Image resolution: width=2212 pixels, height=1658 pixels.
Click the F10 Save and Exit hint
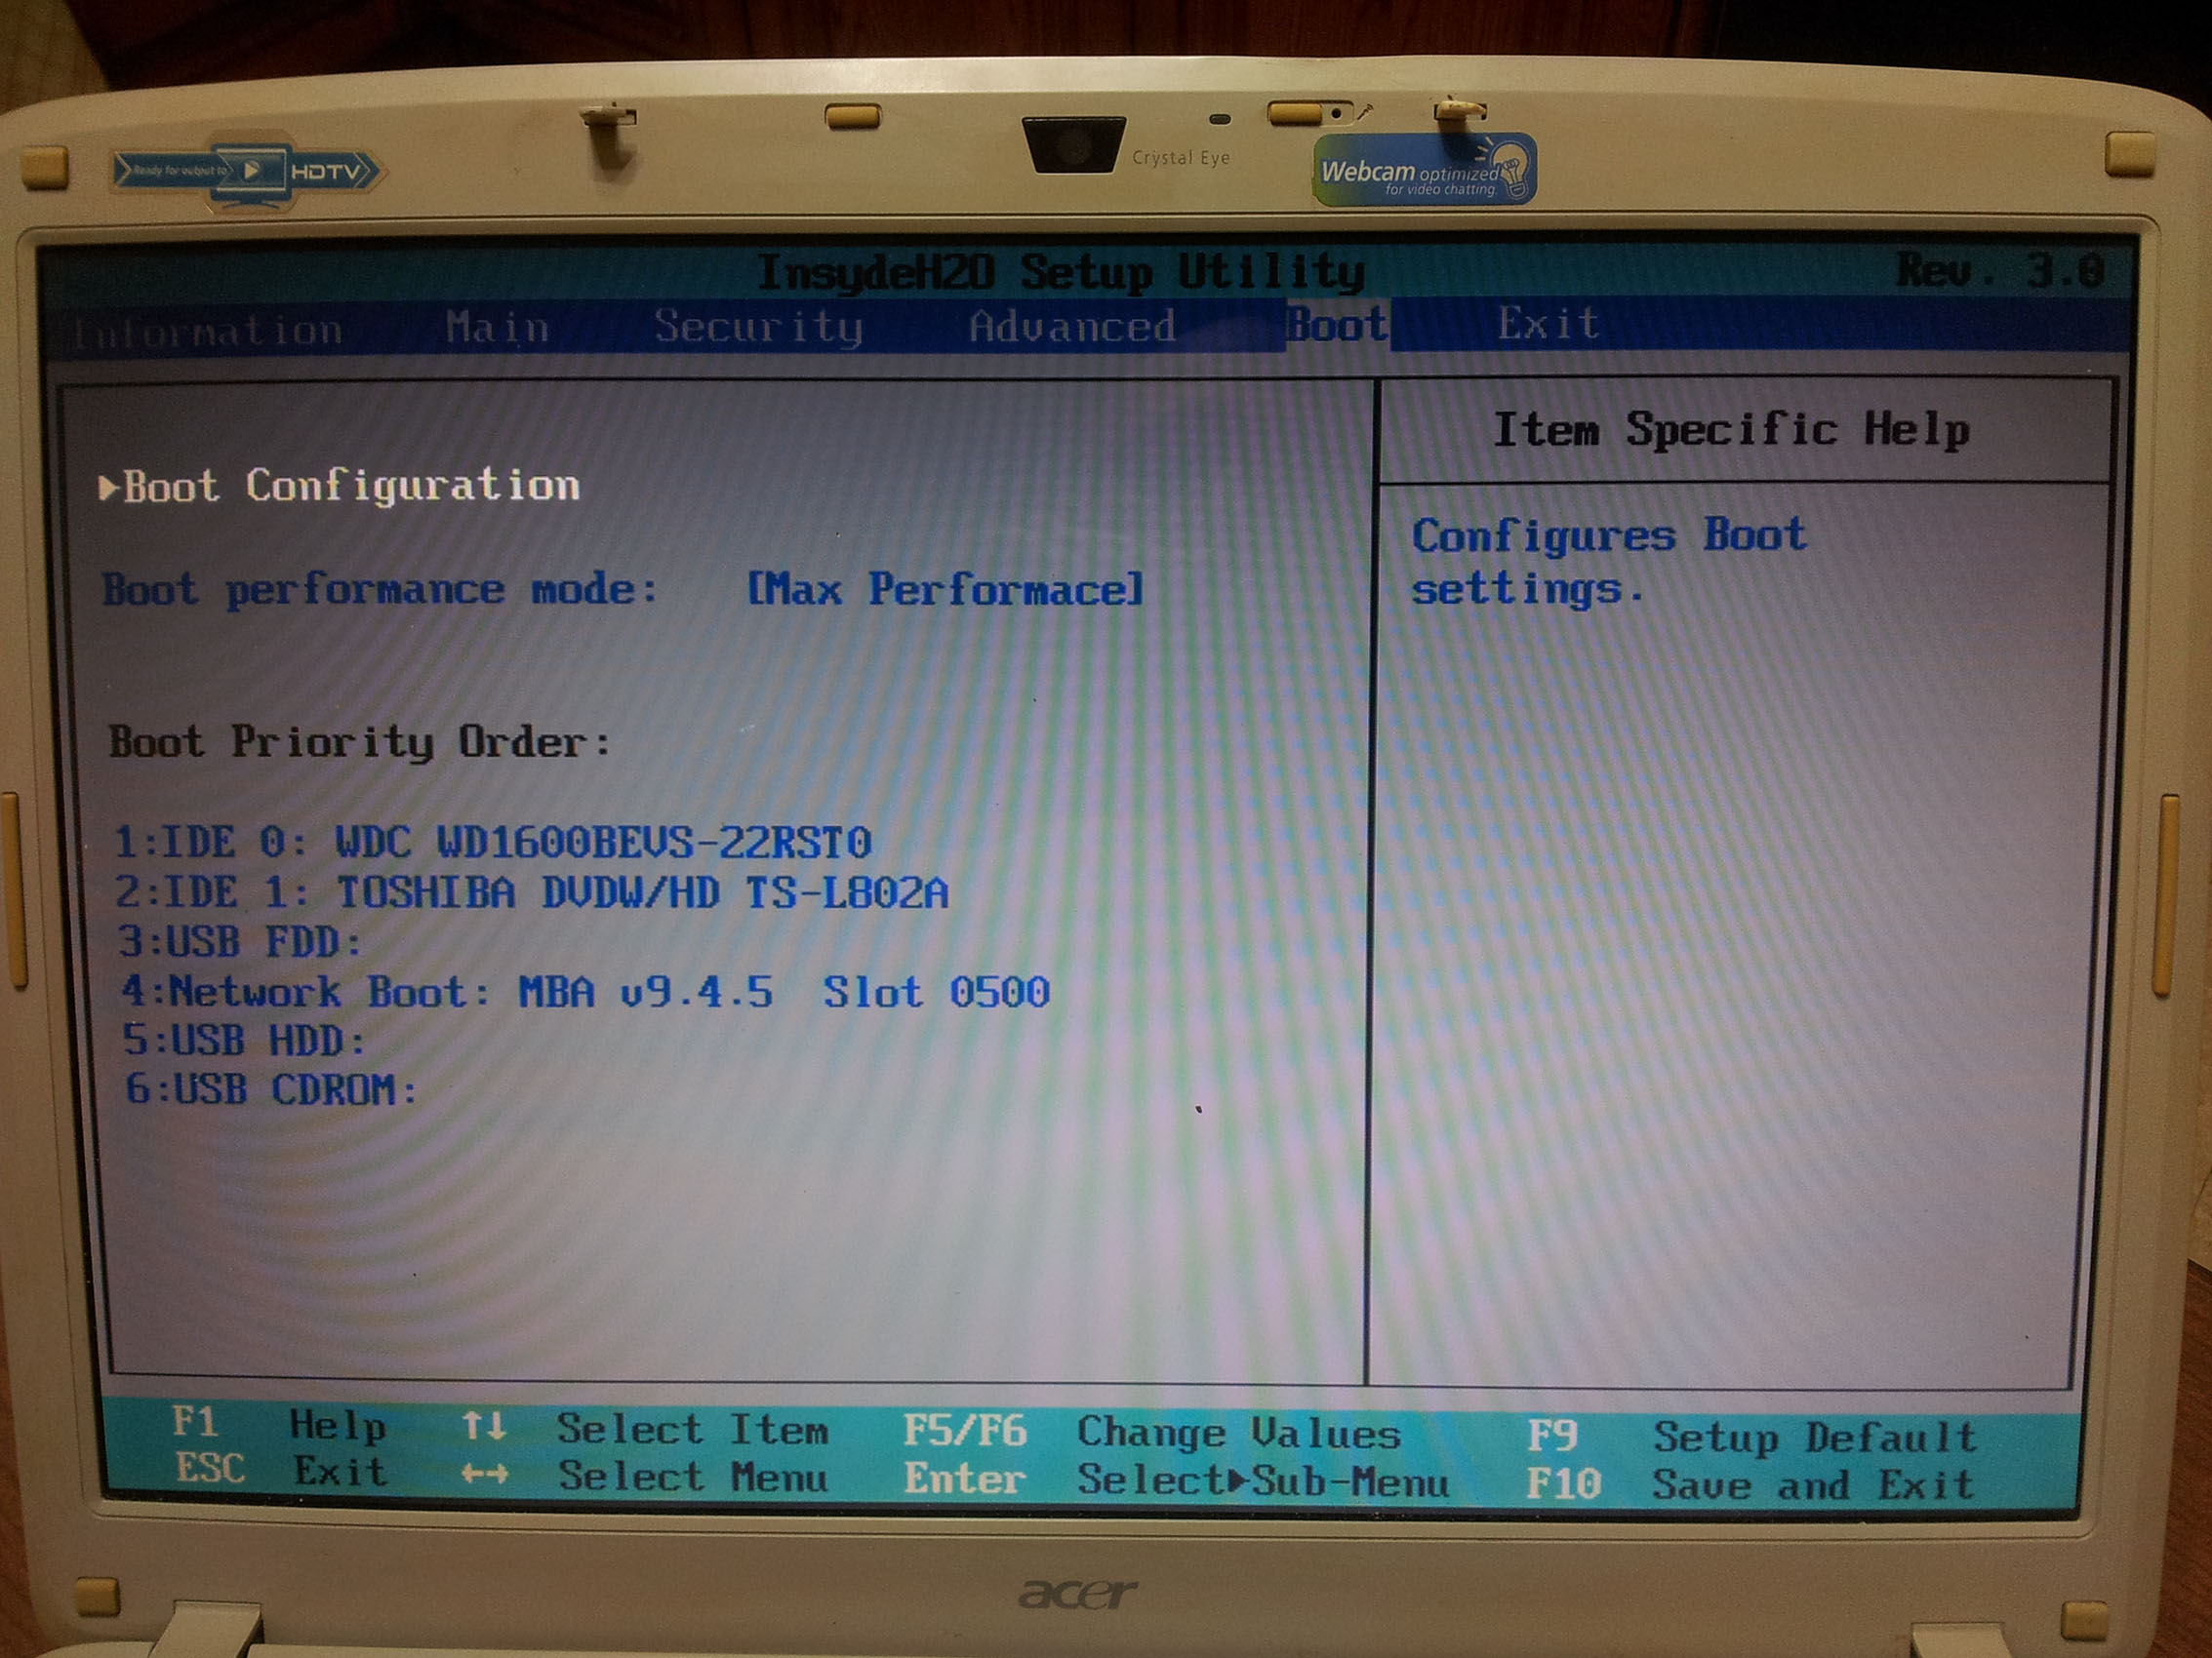tap(1750, 1484)
